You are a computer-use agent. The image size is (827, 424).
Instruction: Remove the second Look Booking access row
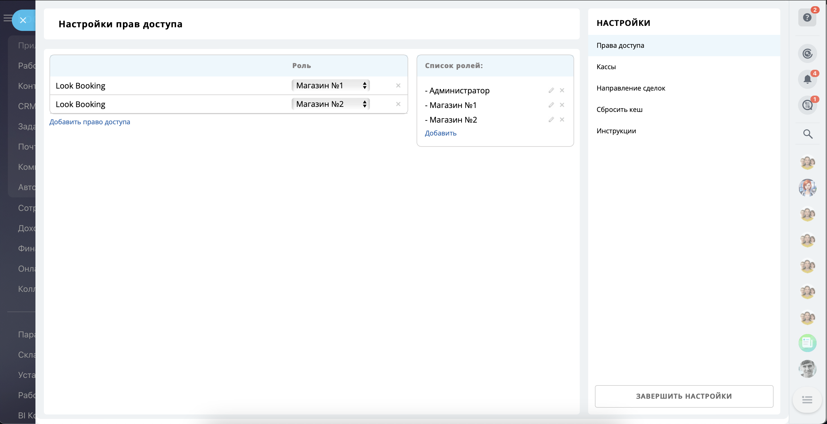[x=398, y=104]
